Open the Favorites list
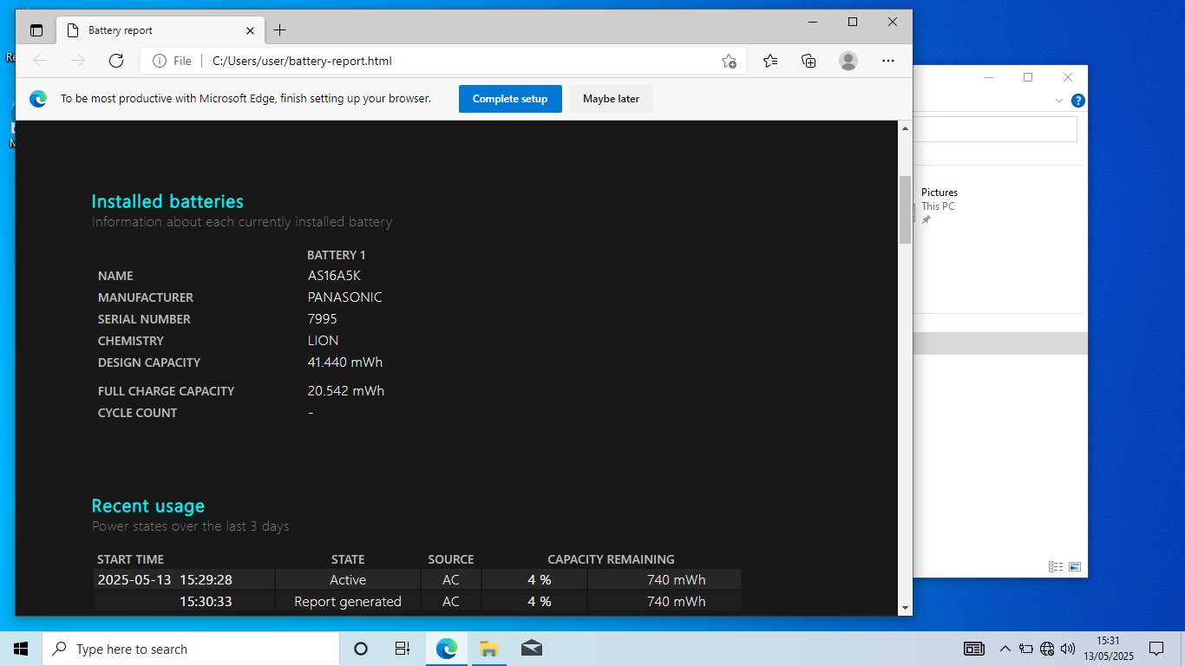Viewport: 1185px width, 666px height. coord(770,61)
